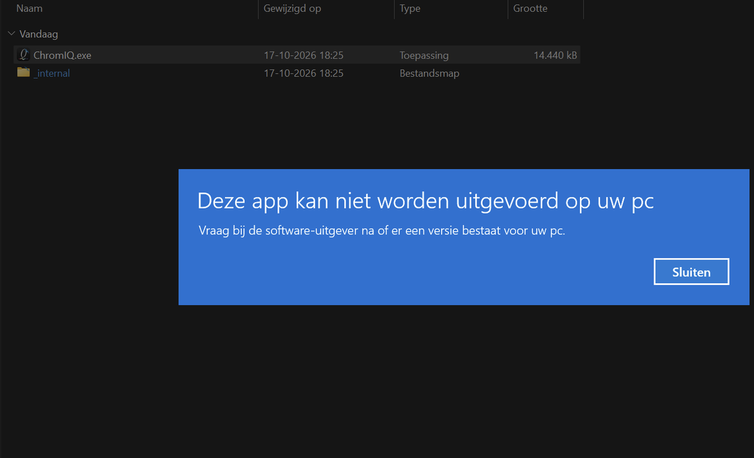
Task: Click the Toepassing type cell
Action: tap(424, 55)
